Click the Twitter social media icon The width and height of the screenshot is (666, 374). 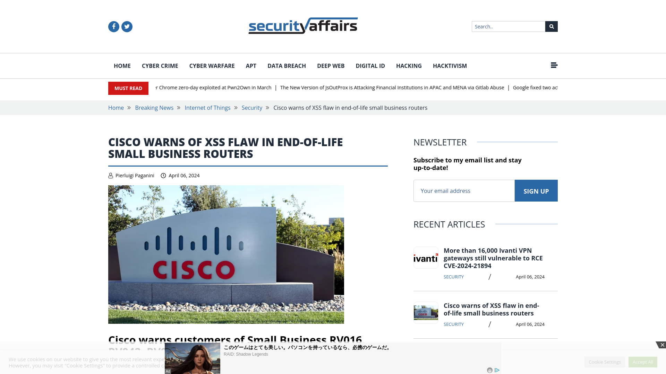tap(127, 26)
